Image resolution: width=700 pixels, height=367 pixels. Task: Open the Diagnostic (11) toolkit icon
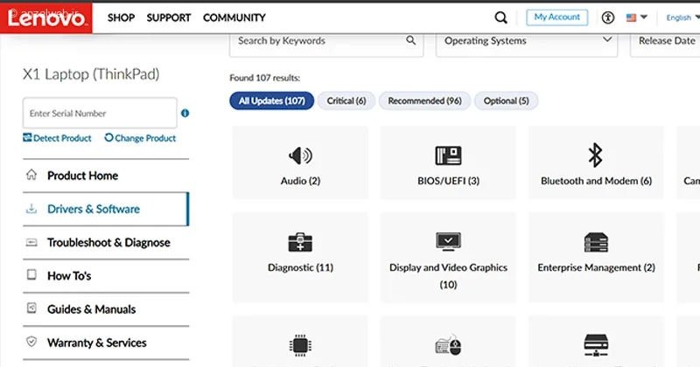point(300,242)
